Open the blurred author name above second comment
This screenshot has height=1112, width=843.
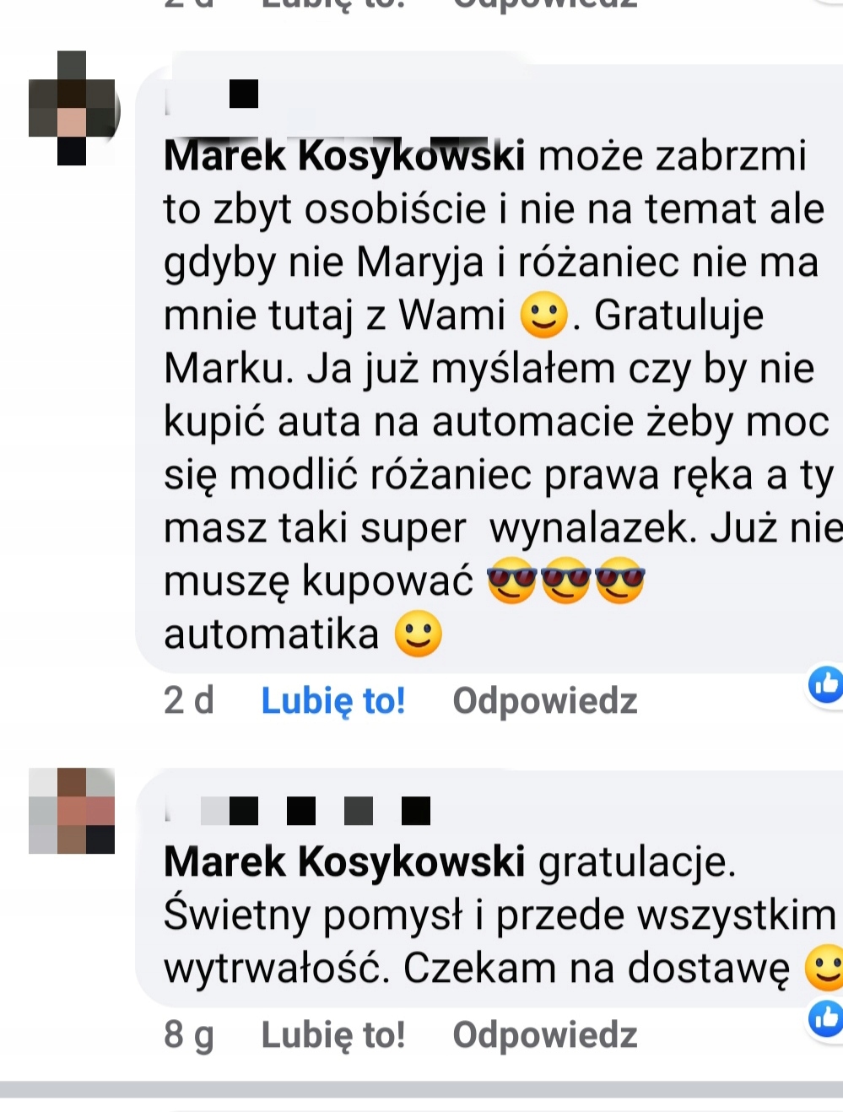(298, 811)
